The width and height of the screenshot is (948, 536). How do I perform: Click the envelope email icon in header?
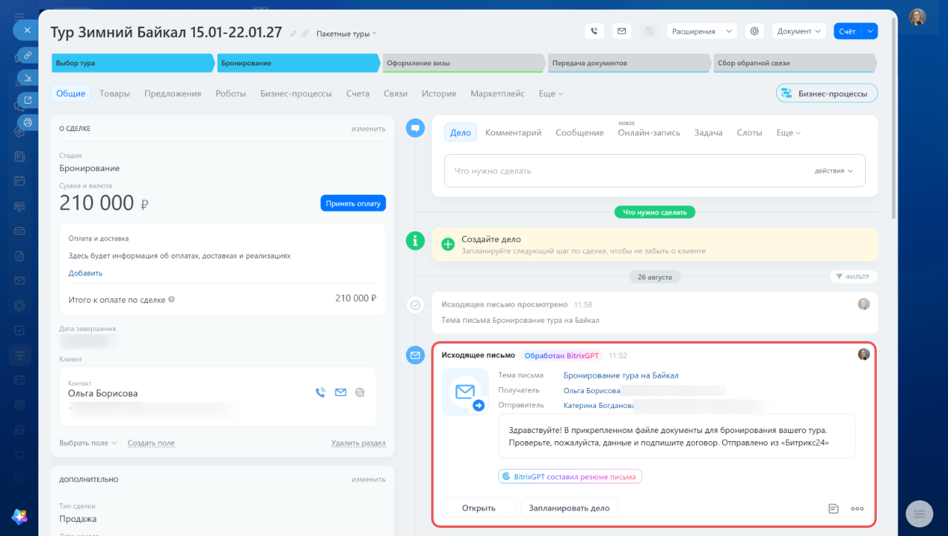point(621,31)
